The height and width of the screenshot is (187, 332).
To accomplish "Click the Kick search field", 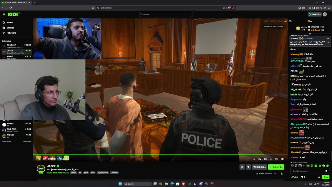I will [166, 15].
